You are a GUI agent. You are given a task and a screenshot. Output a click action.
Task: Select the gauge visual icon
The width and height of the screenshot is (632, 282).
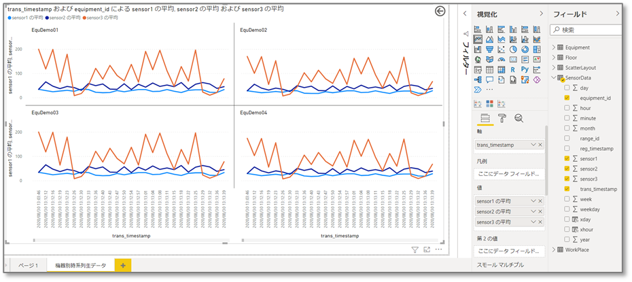point(502,60)
